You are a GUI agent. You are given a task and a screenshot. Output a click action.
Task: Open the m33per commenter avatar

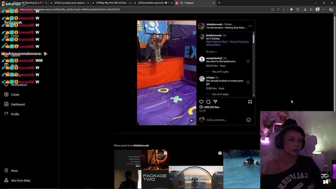202,79
